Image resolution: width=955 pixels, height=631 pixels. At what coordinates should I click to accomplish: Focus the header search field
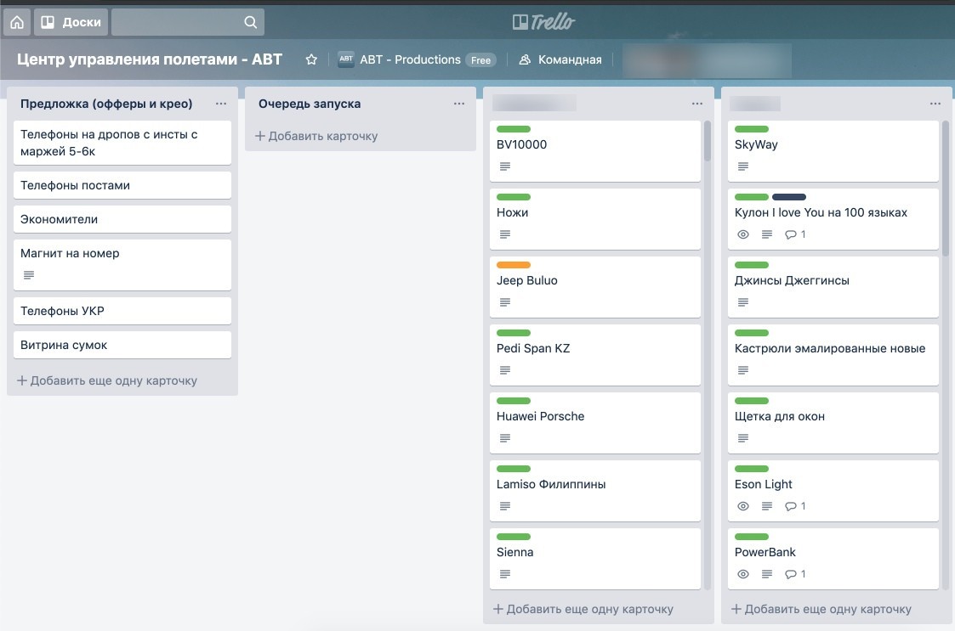[x=188, y=22]
